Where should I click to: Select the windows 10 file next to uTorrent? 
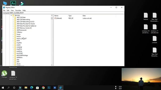13,75
